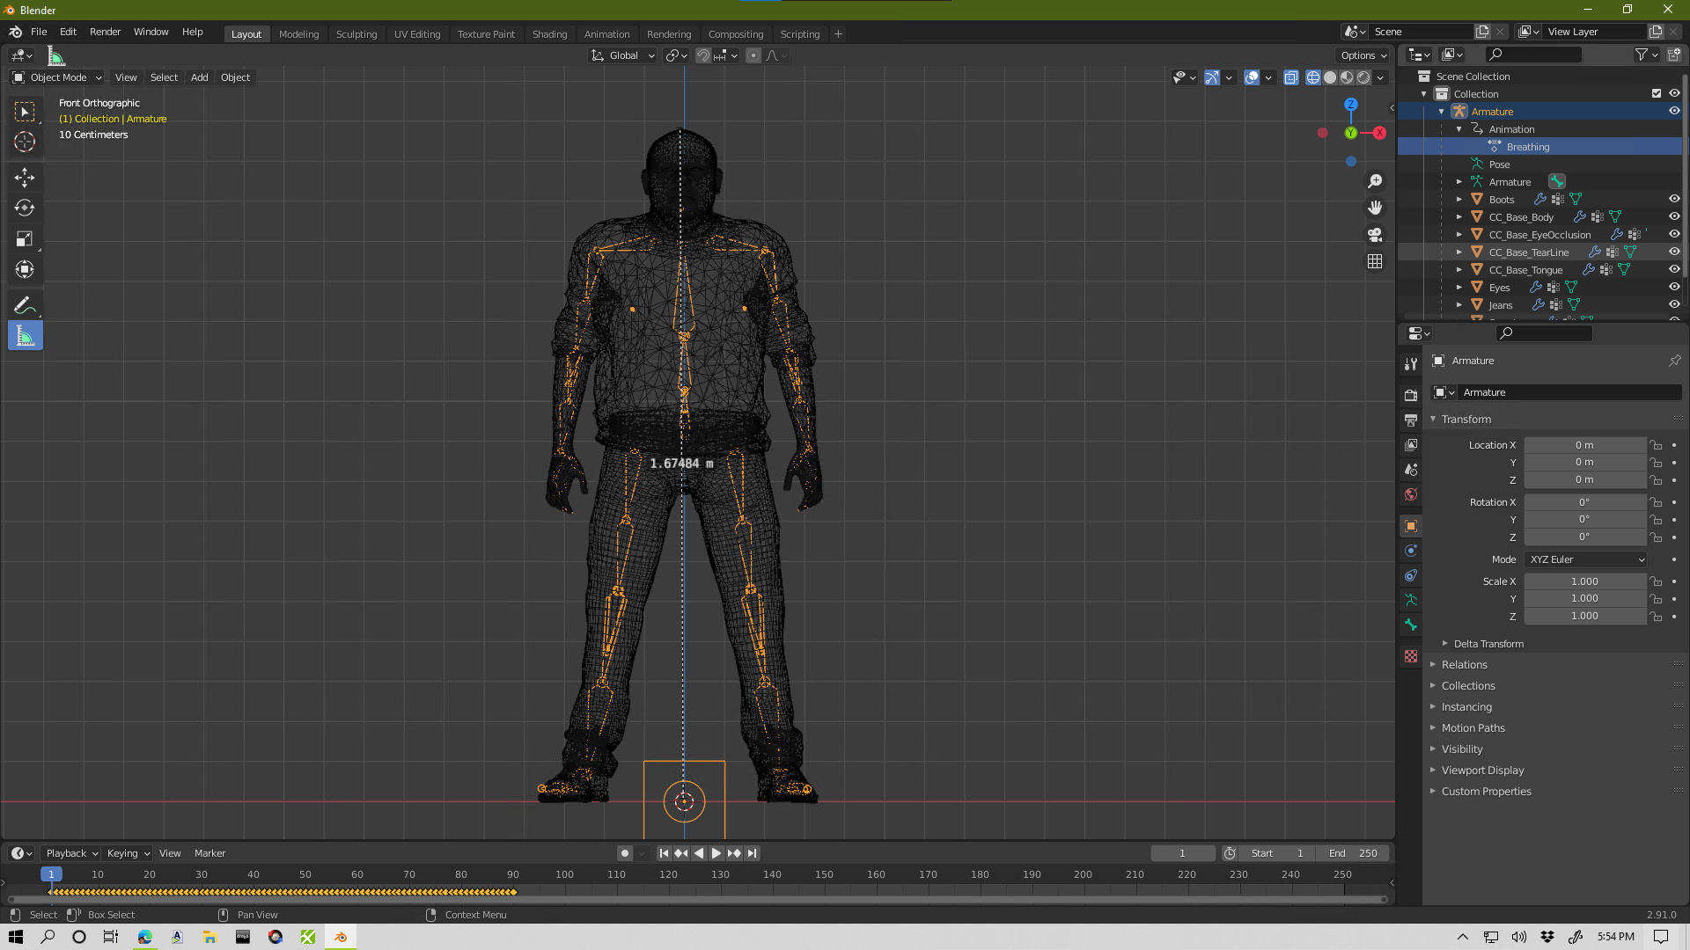Open the Texture properties tab

point(1411,656)
